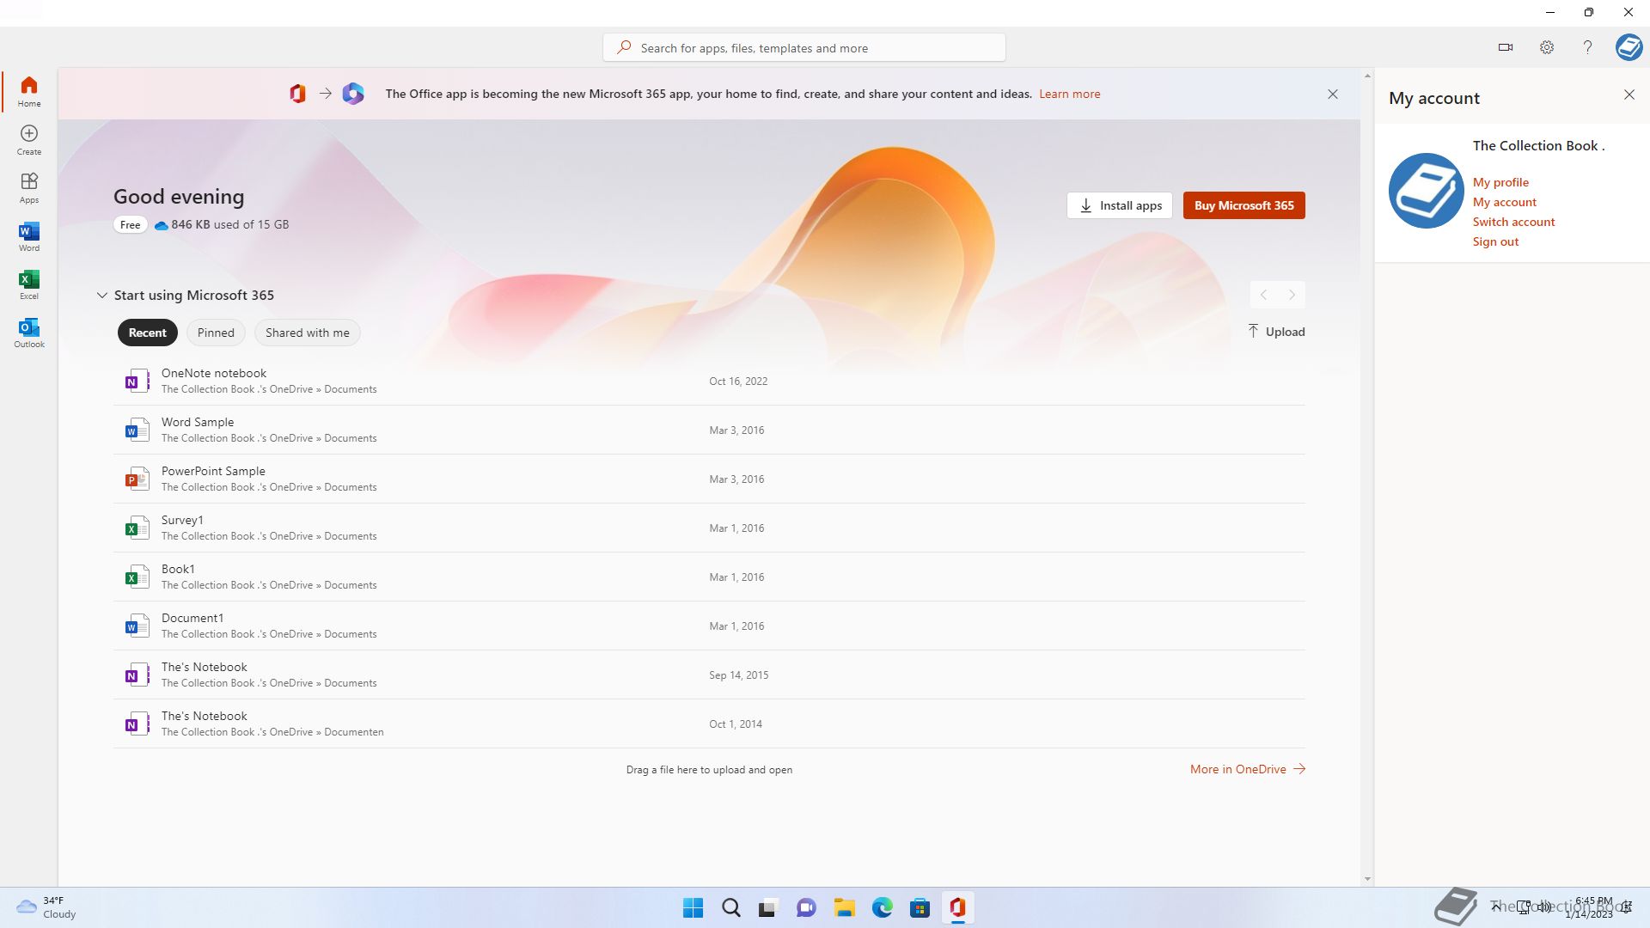Image resolution: width=1650 pixels, height=928 pixels.
Task: Open the PowerPoint Sample file name
Action: [x=213, y=471]
